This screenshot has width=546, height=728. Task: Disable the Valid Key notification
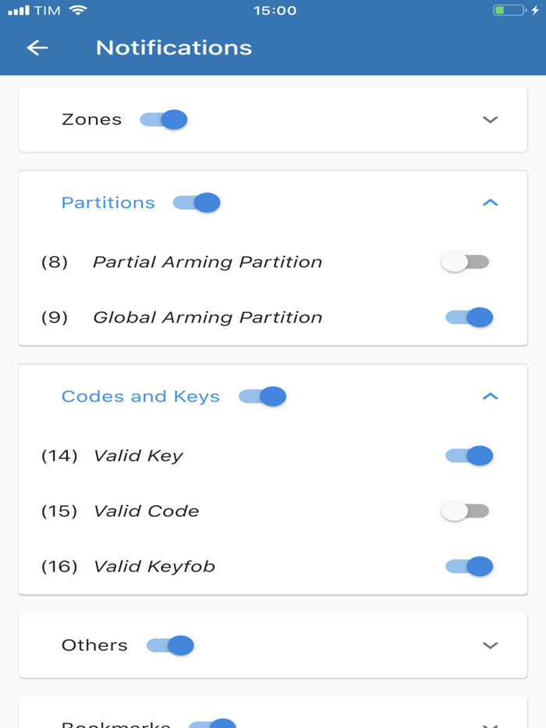(x=469, y=456)
